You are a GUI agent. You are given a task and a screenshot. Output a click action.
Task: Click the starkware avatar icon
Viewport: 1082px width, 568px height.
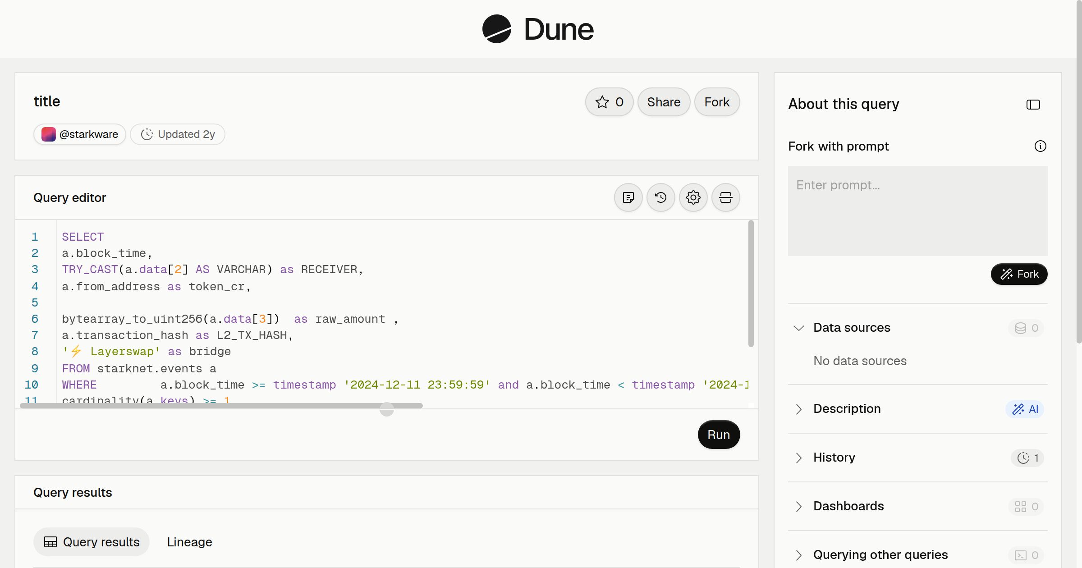coord(49,134)
